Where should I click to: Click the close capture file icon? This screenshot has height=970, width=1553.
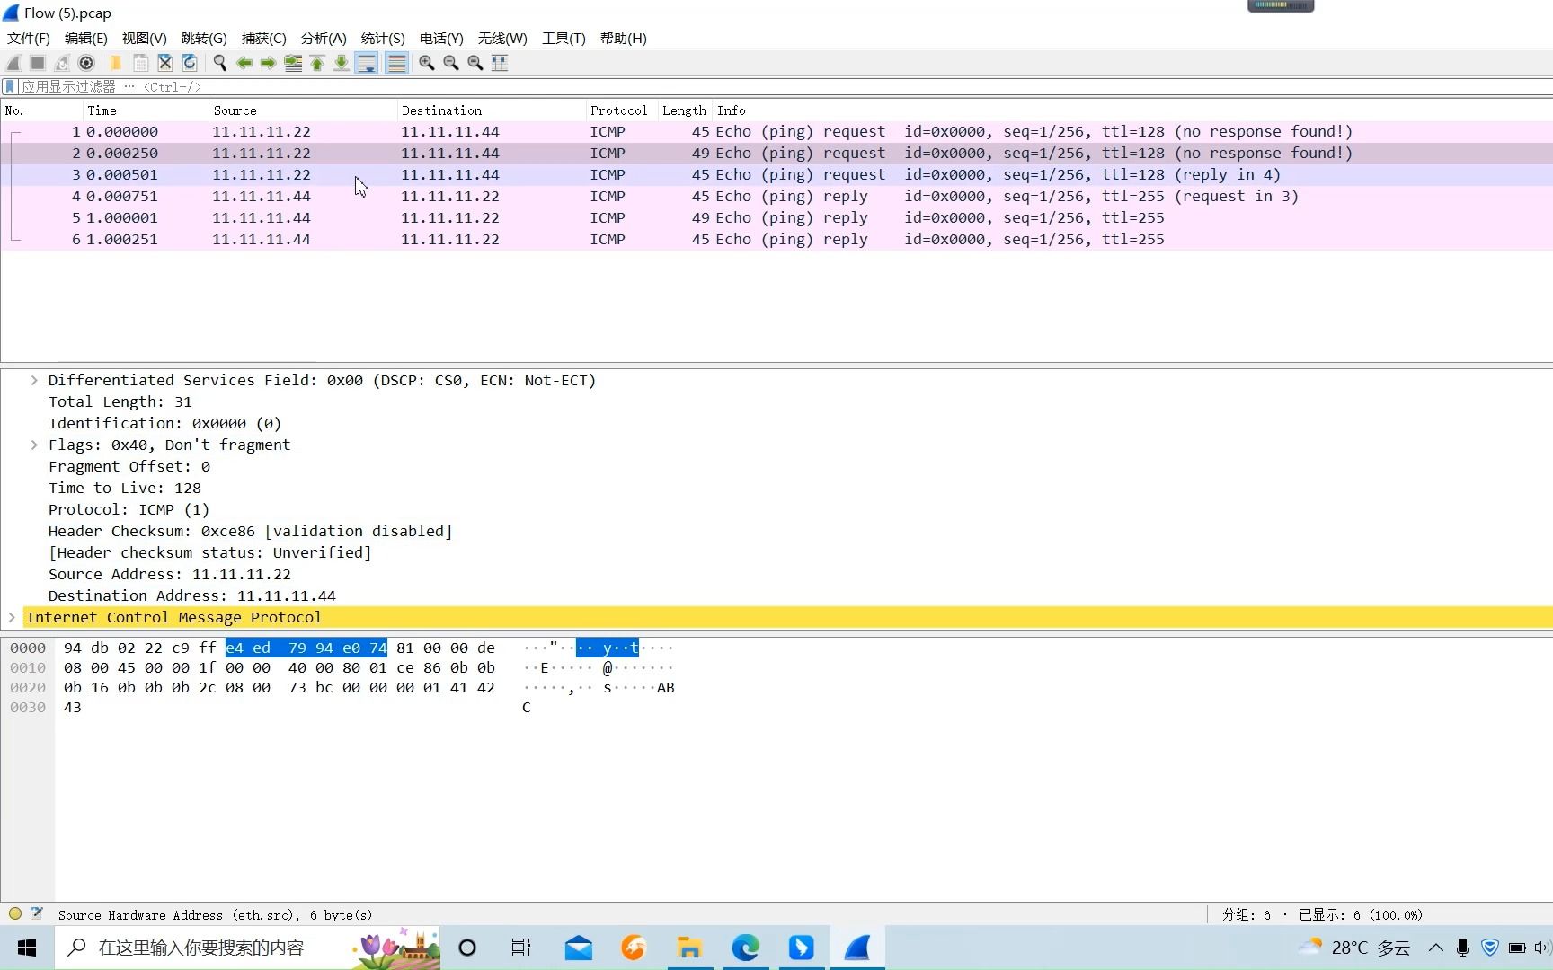point(164,63)
